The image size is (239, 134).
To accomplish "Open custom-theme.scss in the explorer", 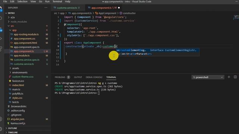I will [23, 77].
